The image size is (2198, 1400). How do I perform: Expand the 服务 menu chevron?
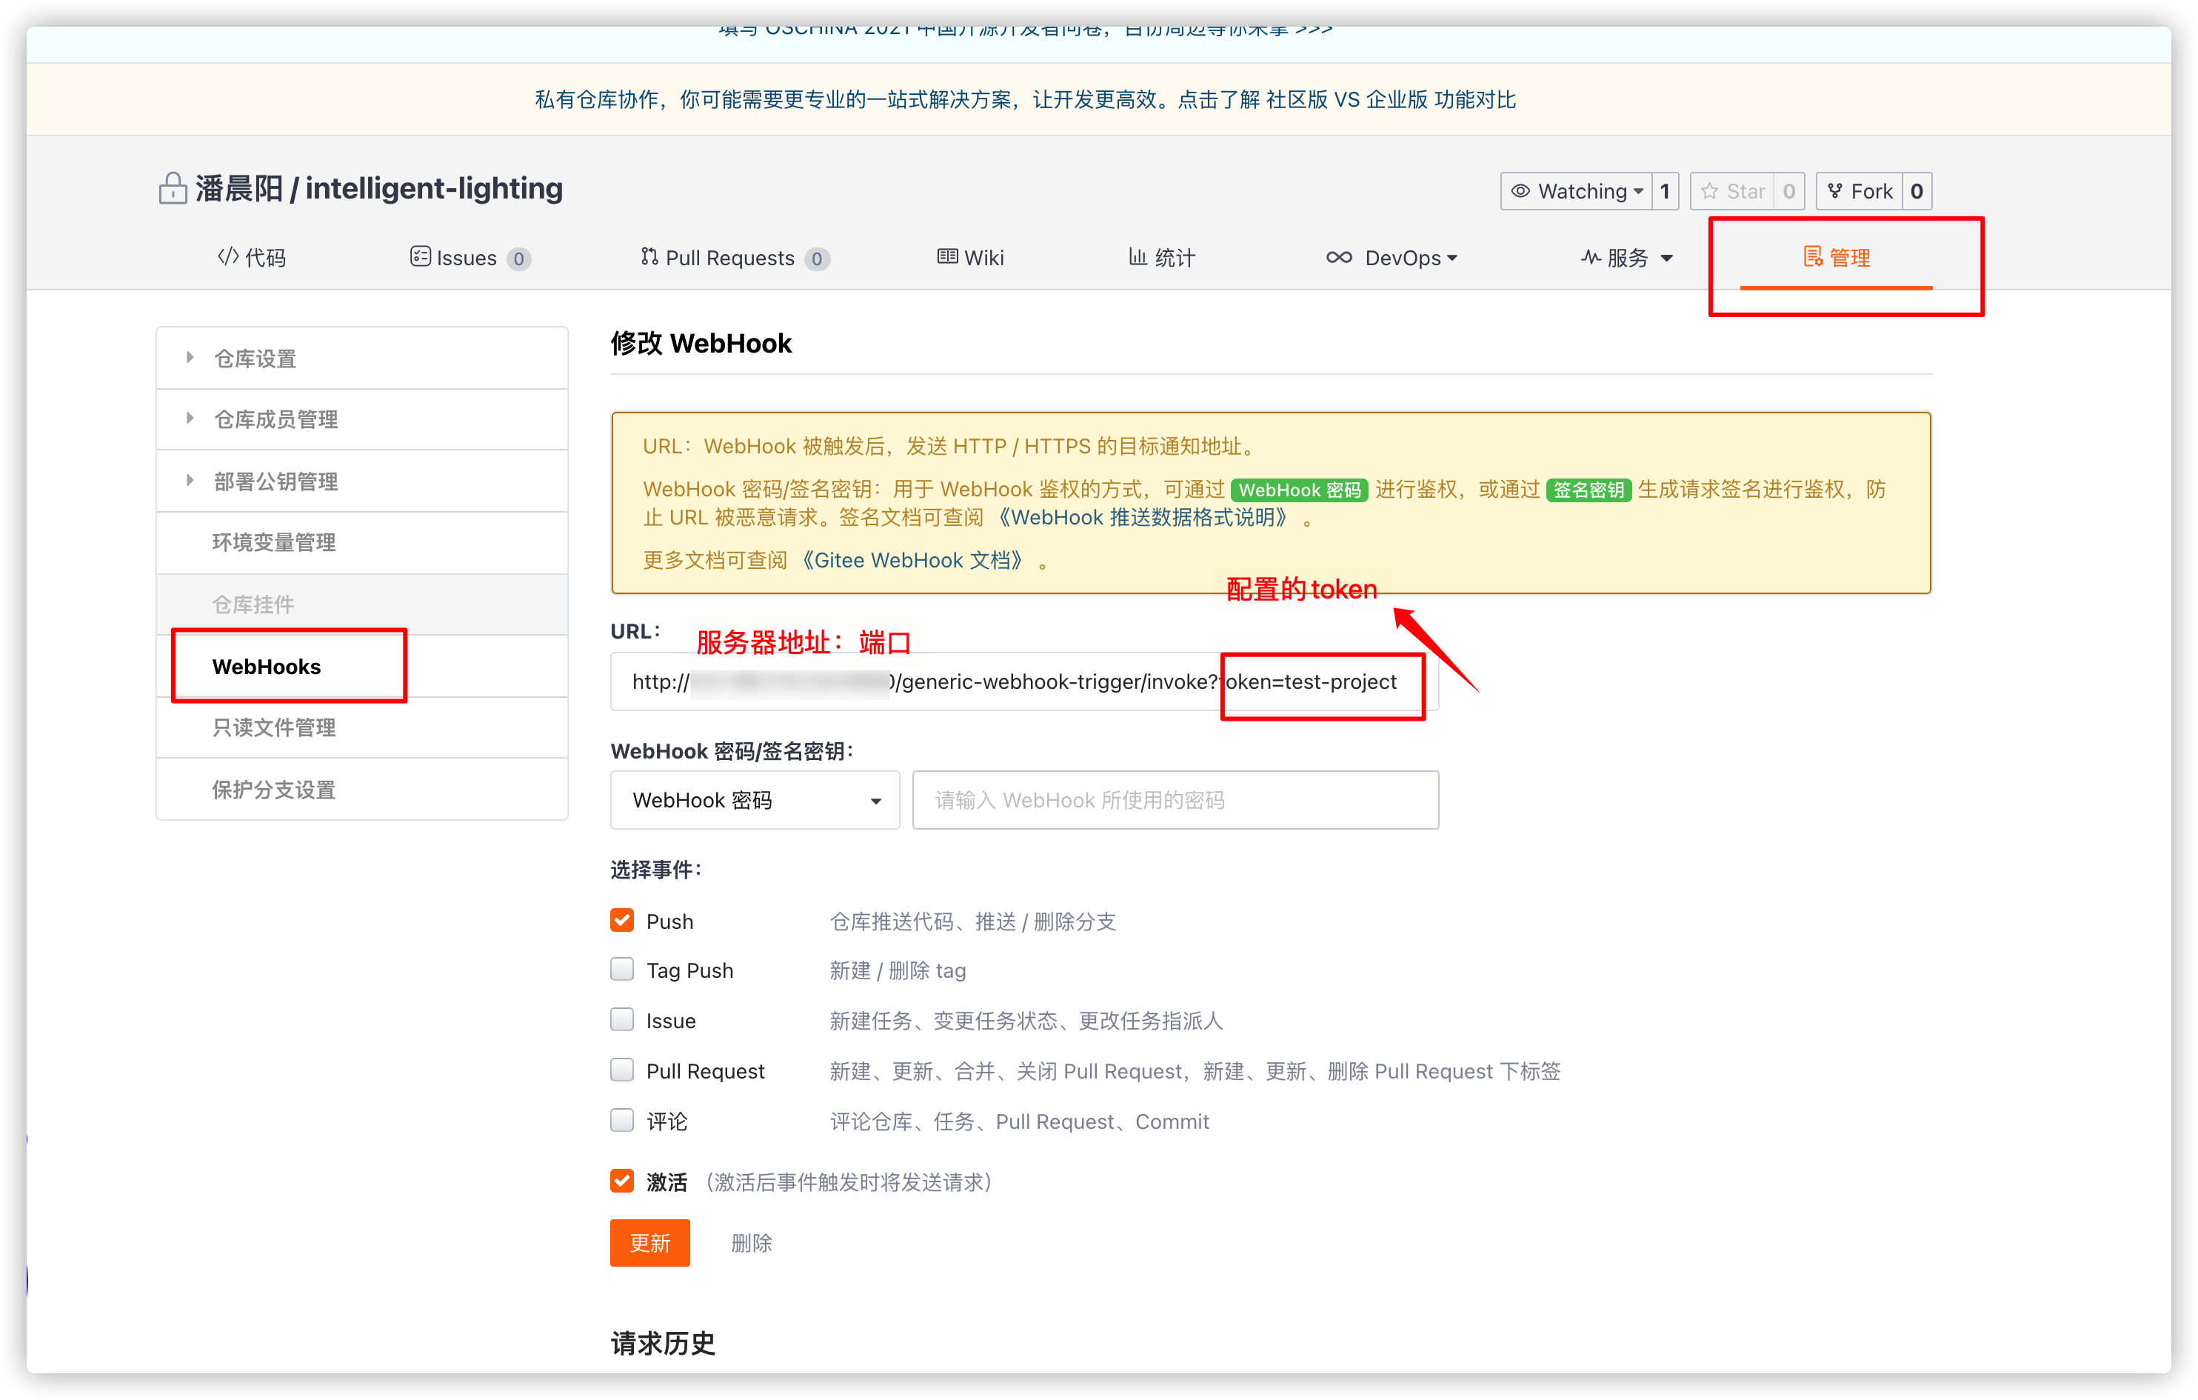click(x=1668, y=259)
